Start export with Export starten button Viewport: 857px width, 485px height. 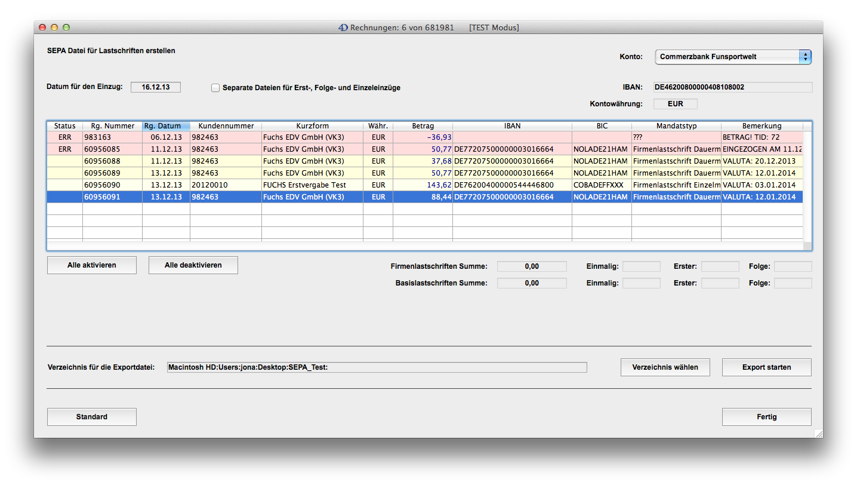click(766, 367)
